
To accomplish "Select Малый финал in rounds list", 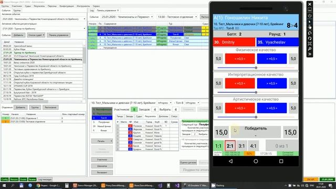I will [x=102, y=126].
